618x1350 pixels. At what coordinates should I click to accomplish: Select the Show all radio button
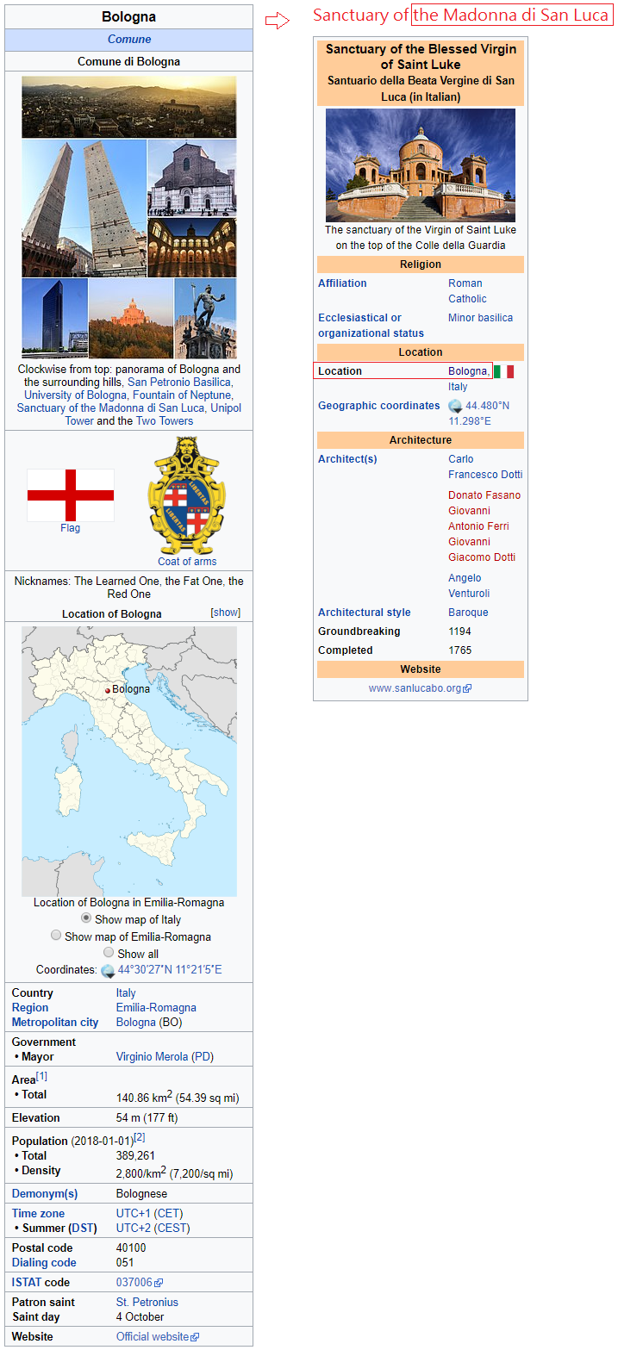(x=109, y=952)
